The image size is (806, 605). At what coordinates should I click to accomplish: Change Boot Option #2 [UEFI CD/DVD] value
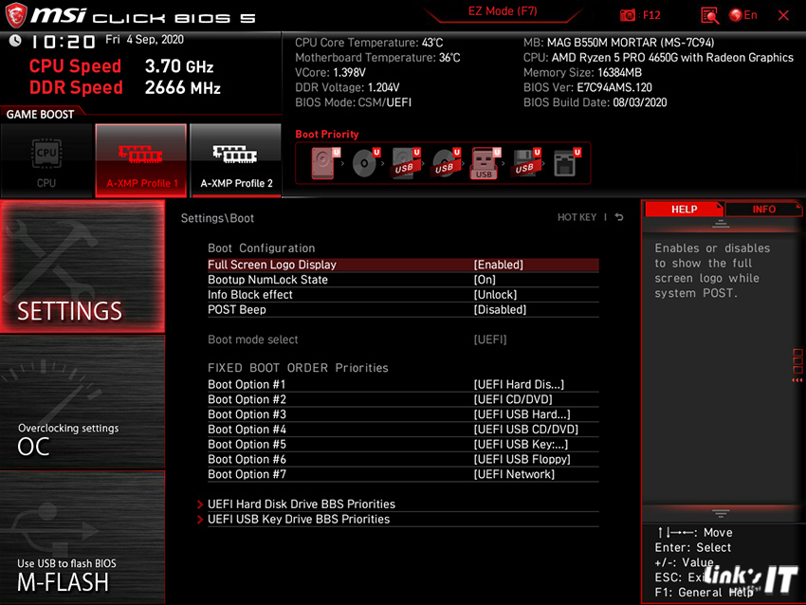coord(512,399)
